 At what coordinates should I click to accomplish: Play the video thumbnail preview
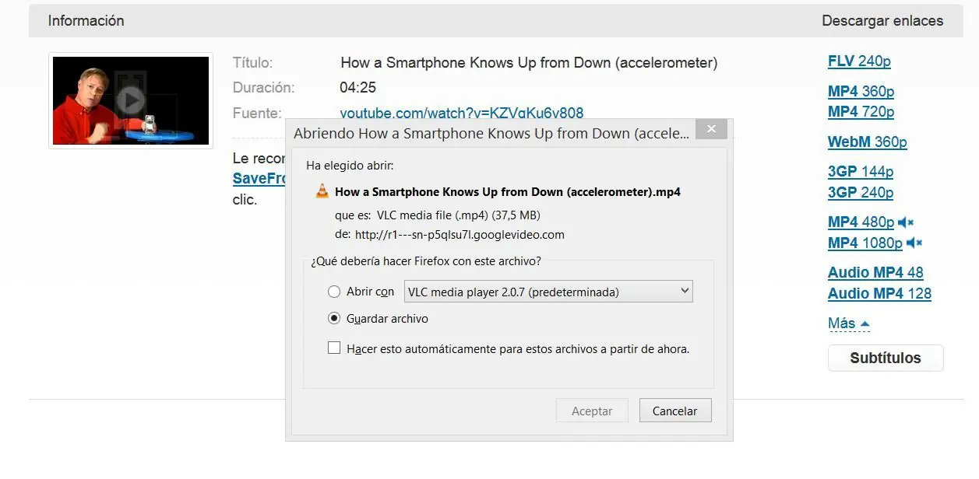131,100
